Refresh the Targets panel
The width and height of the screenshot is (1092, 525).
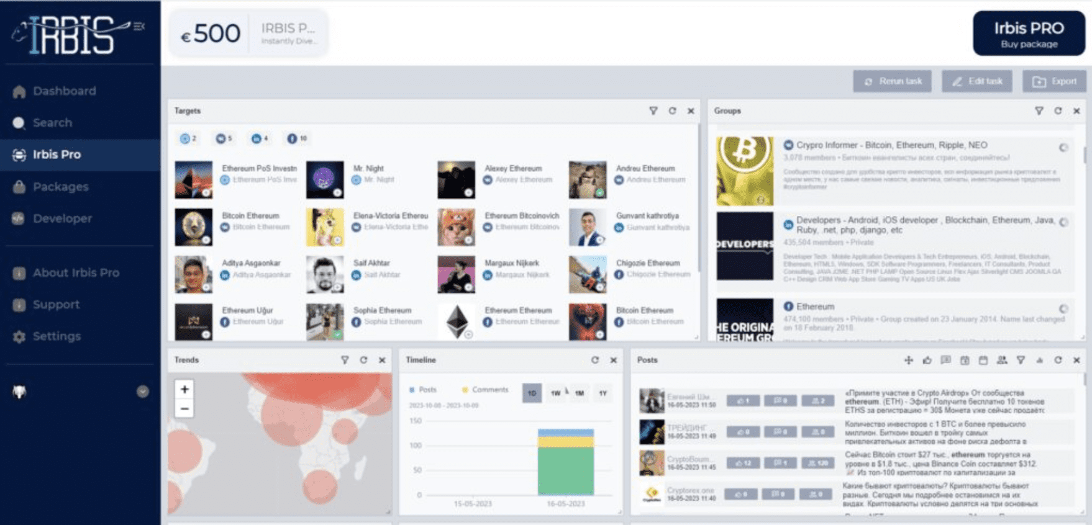pos(672,111)
